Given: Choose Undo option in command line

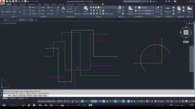Looking at the screenshot, I should coord(45,96).
